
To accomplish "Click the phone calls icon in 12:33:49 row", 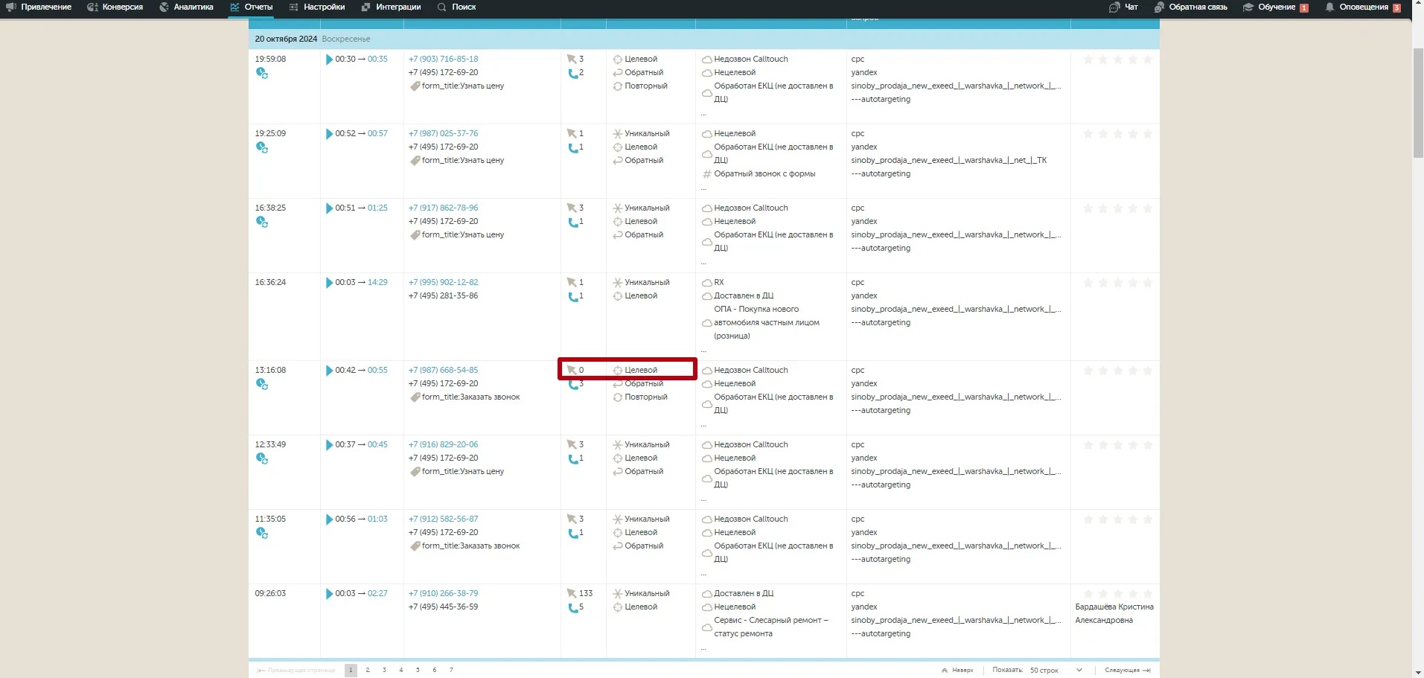I will pos(572,459).
